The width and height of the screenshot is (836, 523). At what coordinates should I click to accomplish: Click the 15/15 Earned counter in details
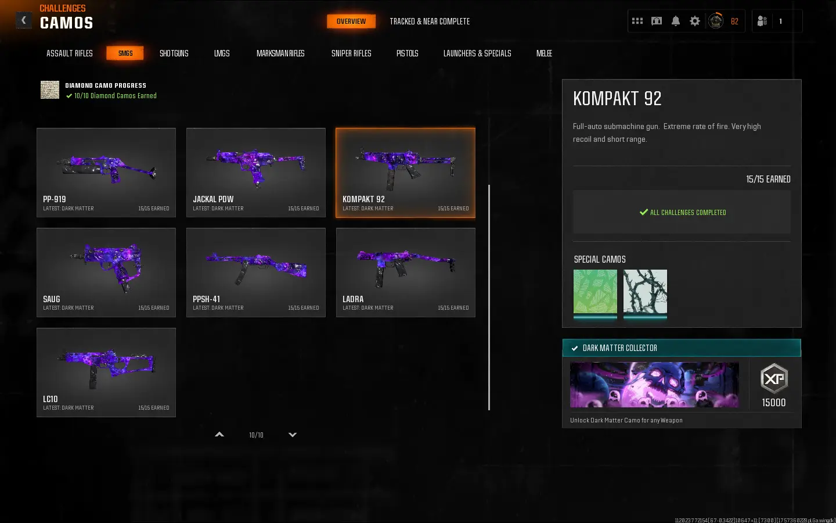coord(768,180)
